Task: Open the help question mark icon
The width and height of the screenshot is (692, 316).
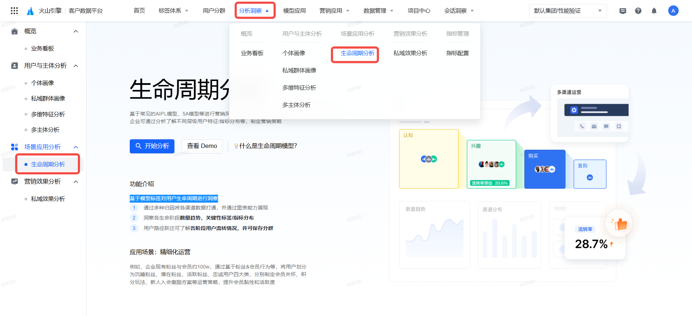Action: point(638,11)
